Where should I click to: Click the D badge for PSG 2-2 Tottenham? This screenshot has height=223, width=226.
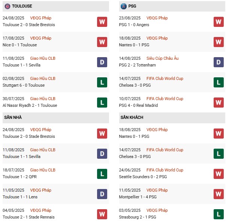click(x=219, y=62)
